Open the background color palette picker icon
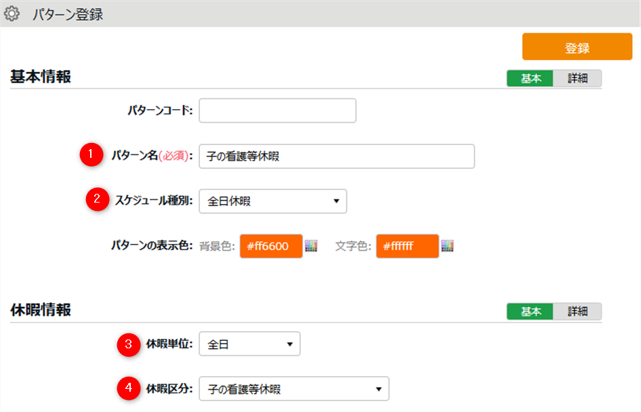 [x=311, y=246]
